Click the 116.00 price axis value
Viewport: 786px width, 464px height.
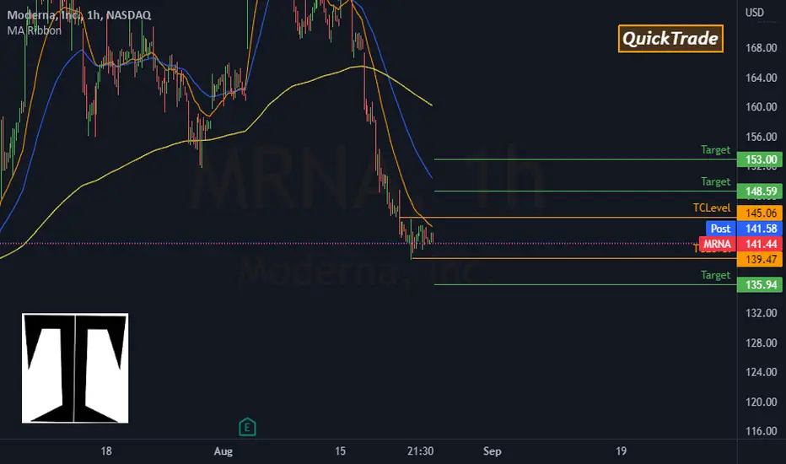pyautogui.click(x=761, y=431)
